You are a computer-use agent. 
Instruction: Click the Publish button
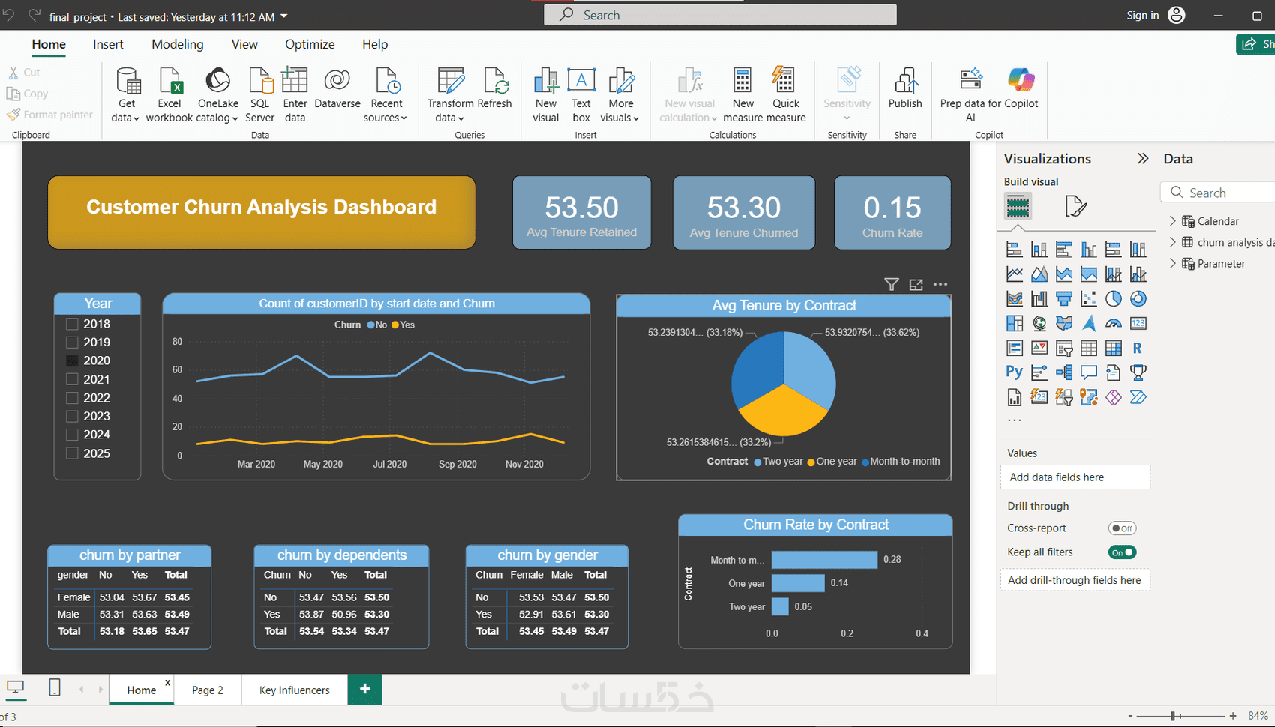(x=905, y=88)
